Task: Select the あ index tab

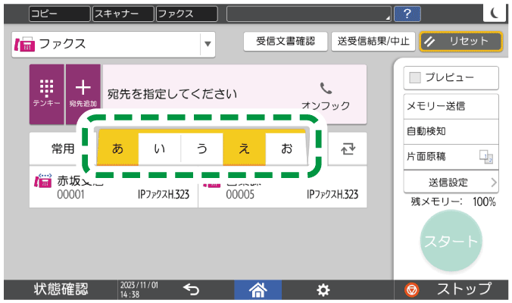Action: 118,148
